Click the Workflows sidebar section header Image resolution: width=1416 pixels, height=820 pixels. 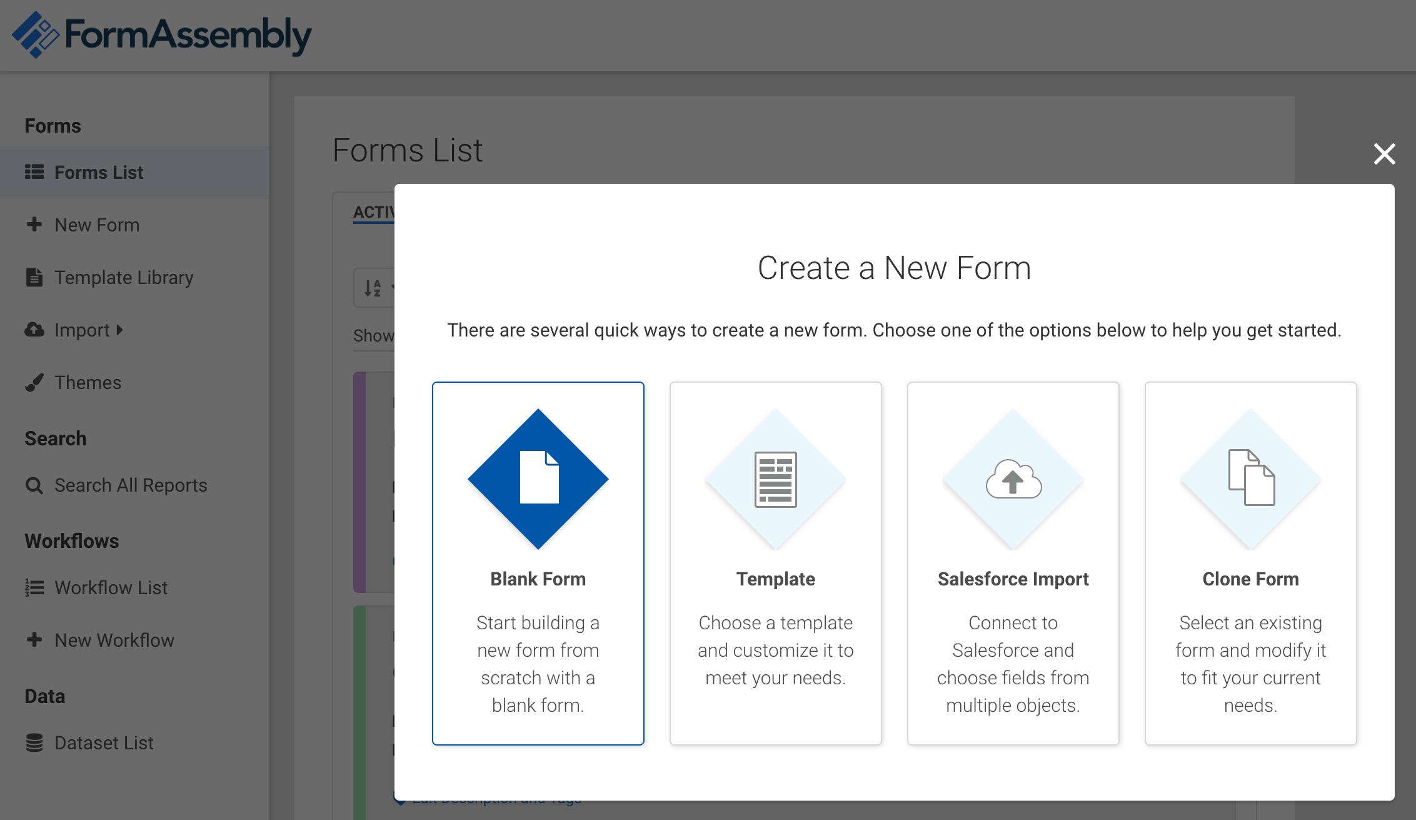[x=72, y=541]
